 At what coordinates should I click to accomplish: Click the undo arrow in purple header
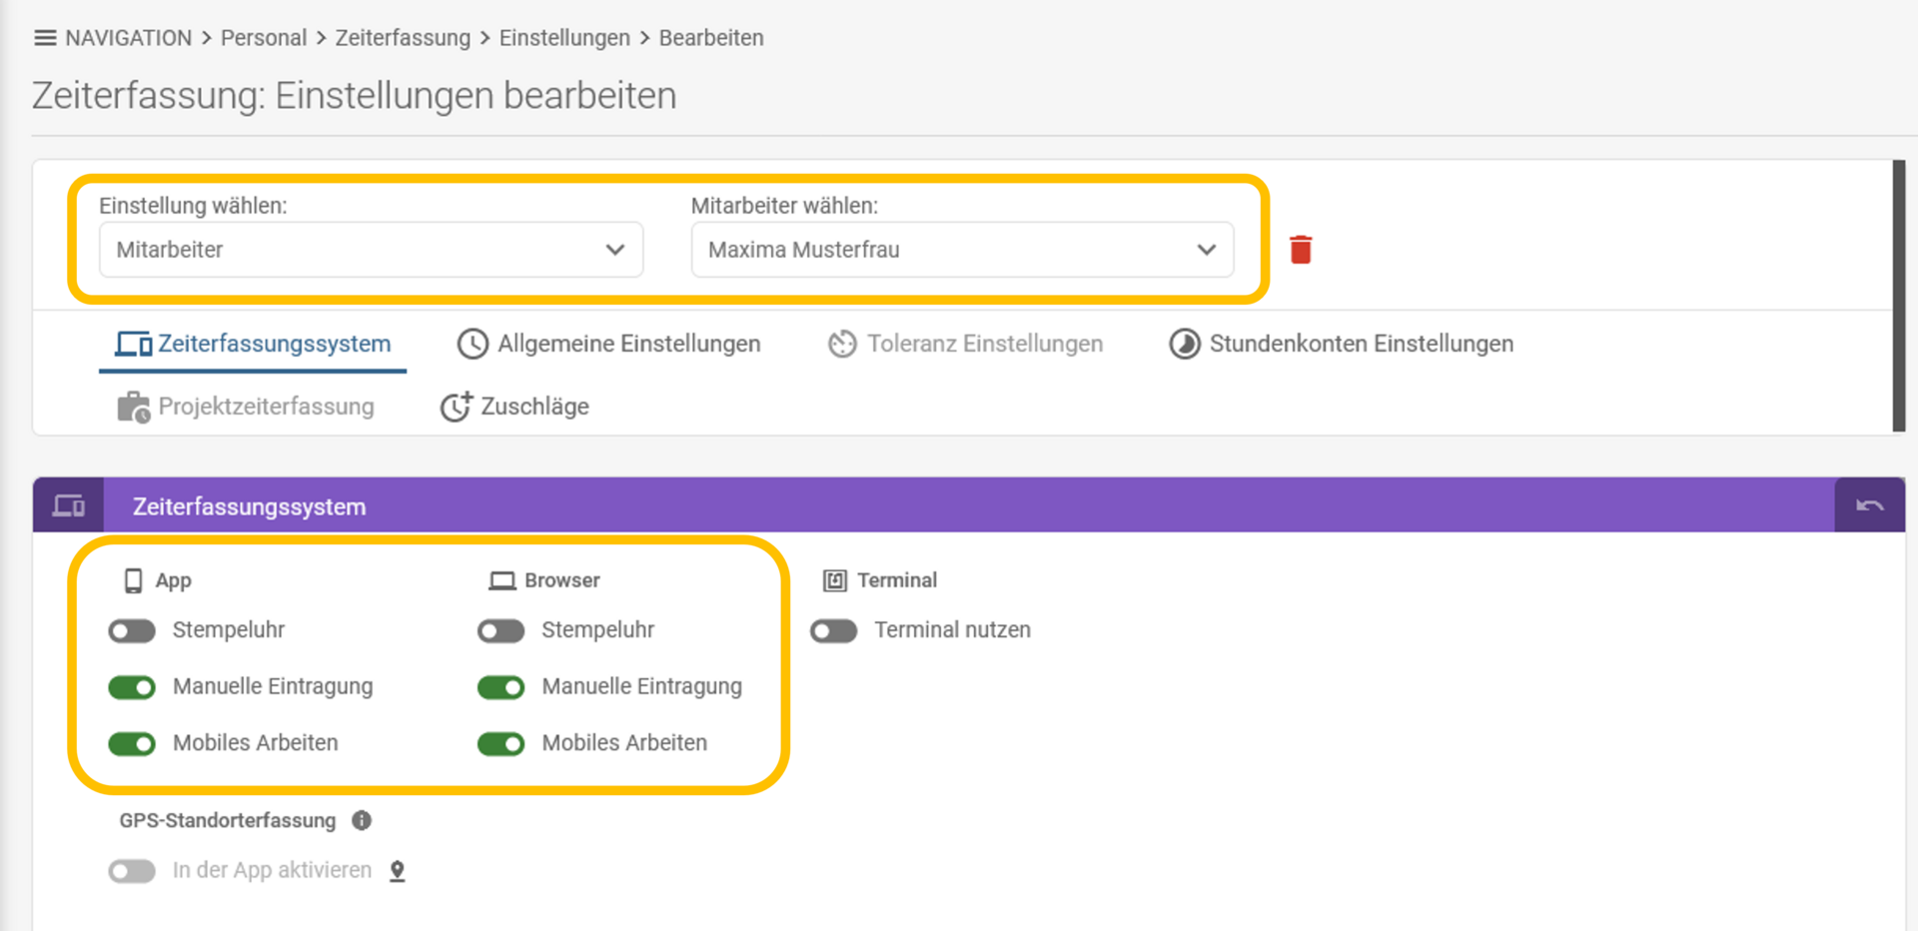coord(1869,505)
